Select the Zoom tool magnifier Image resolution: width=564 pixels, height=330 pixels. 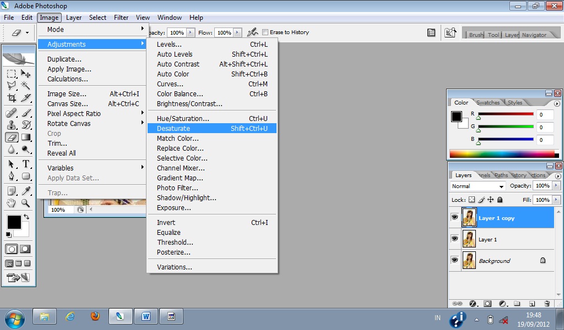coord(25,203)
